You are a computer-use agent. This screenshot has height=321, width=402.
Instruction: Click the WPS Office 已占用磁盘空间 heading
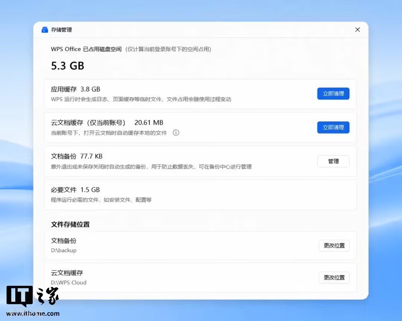[x=86, y=49]
